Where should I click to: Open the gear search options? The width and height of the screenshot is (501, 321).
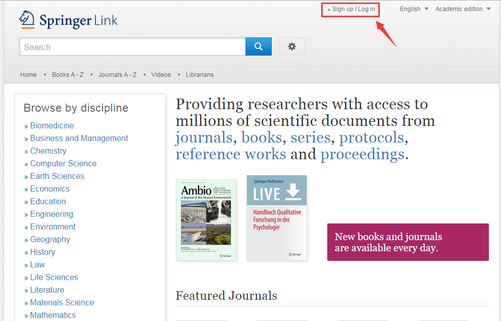coord(292,47)
